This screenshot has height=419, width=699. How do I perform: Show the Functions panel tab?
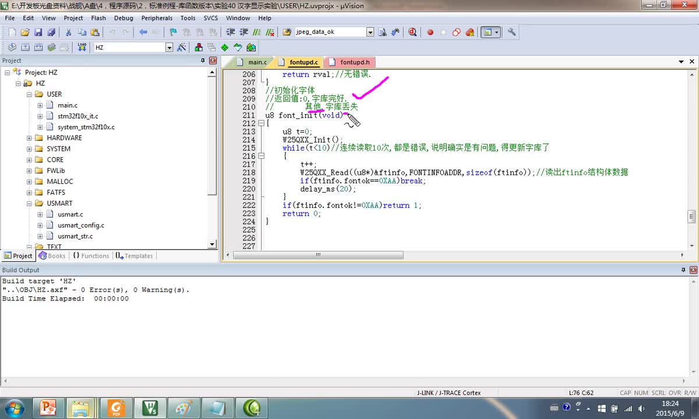(91, 255)
